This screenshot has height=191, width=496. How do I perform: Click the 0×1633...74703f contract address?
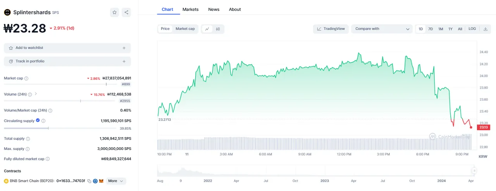[x=71, y=181]
